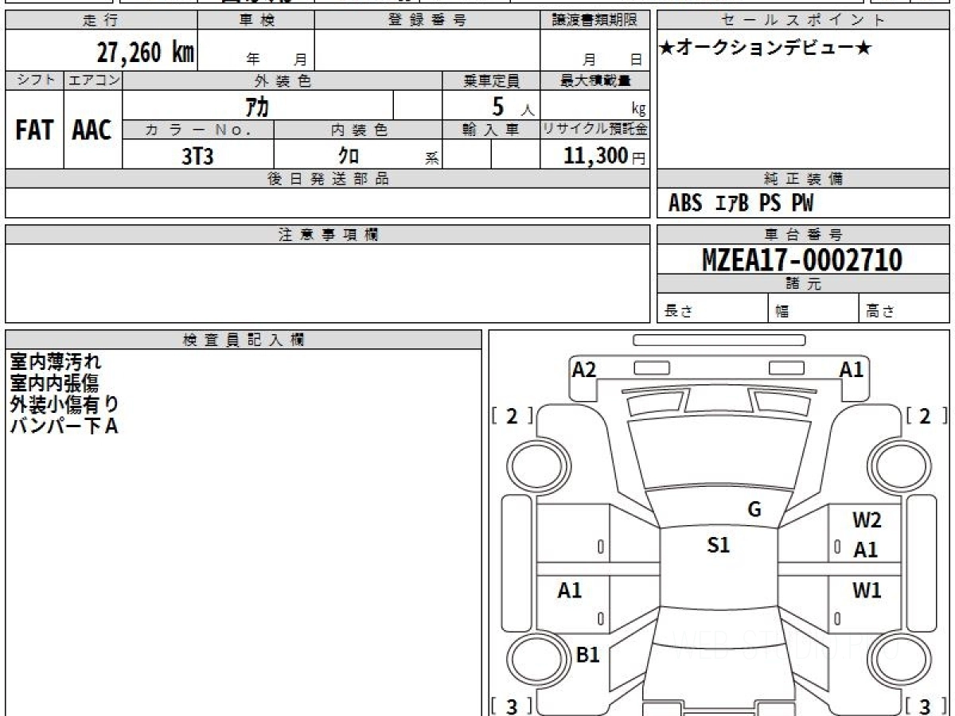Select the inspector note 室内薄汚れ
The height and width of the screenshot is (716, 955).
[x=56, y=362]
